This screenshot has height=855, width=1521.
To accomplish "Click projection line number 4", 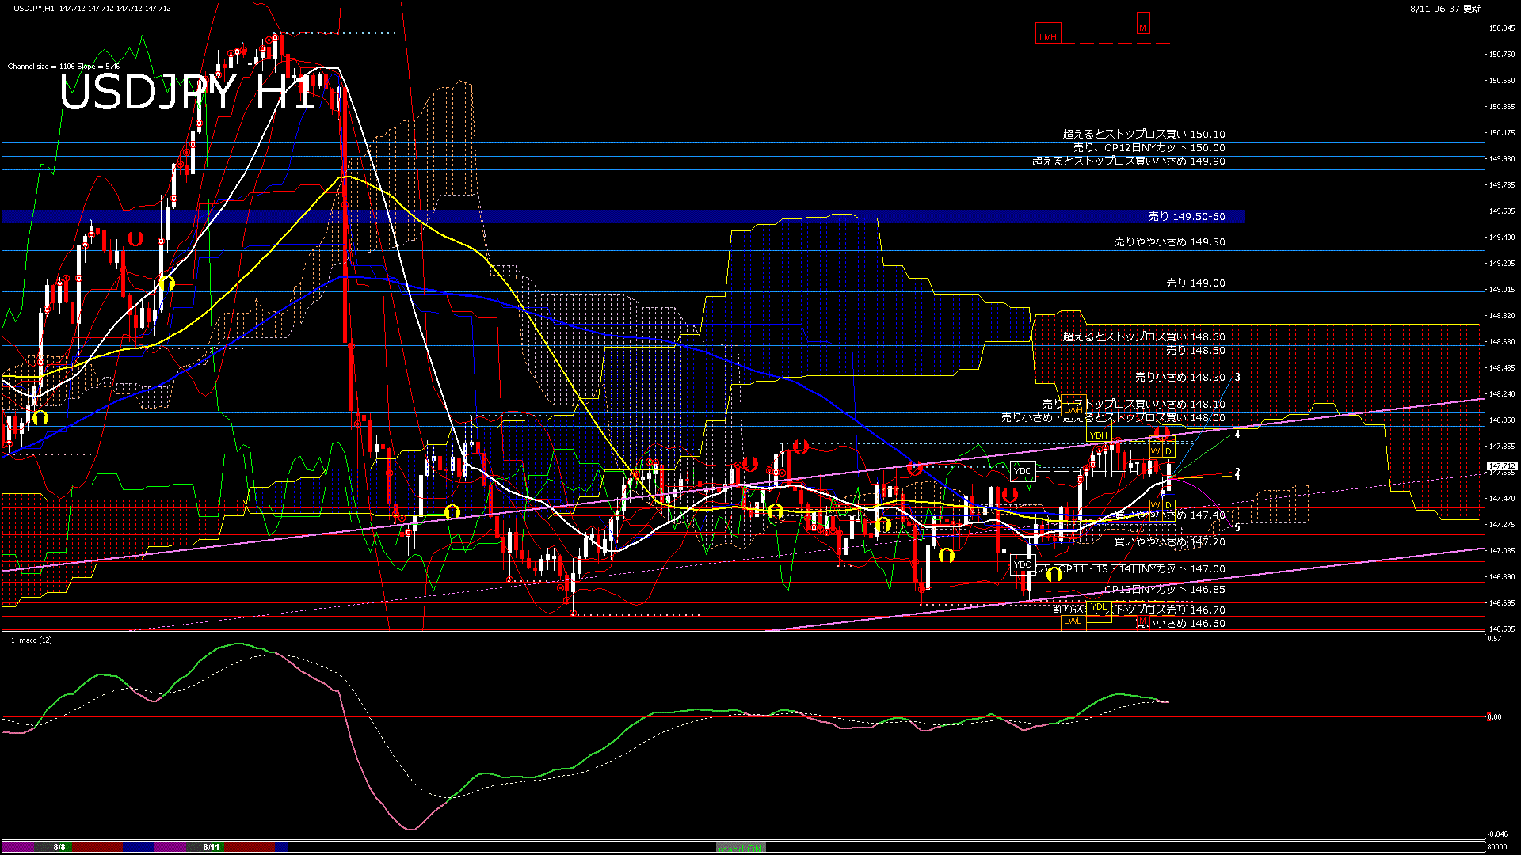I will tap(1237, 435).
